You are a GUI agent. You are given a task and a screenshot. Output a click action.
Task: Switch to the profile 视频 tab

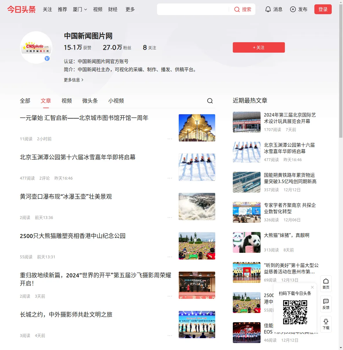[x=67, y=101]
